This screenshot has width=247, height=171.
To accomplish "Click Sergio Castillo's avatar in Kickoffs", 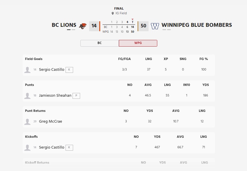I will tap(27, 147).
